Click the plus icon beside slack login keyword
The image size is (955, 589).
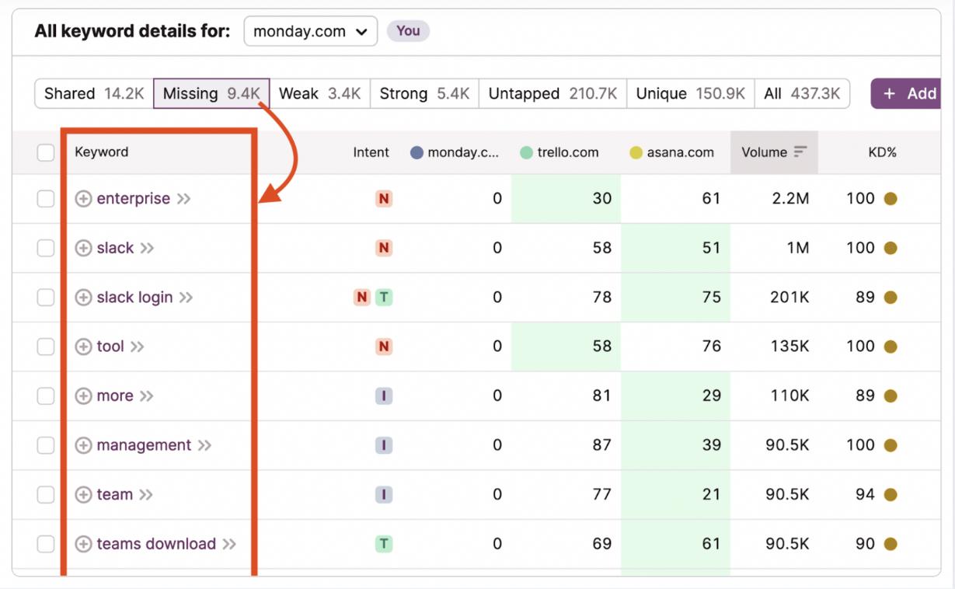pyautogui.click(x=83, y=298)
